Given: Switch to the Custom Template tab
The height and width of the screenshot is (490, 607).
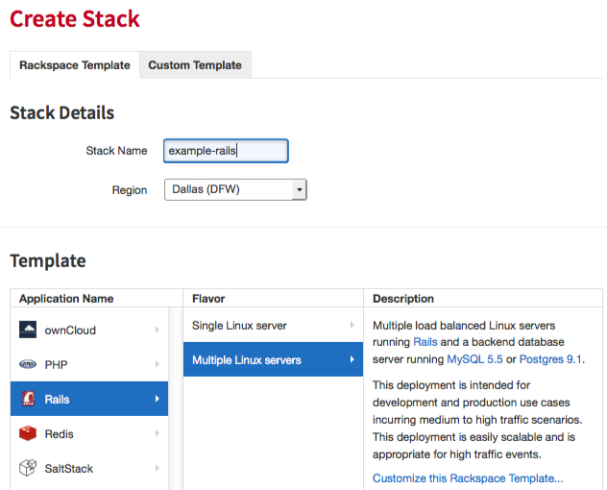Looking at the screenshot, I should pyautogui.click(x=195, y=65).
